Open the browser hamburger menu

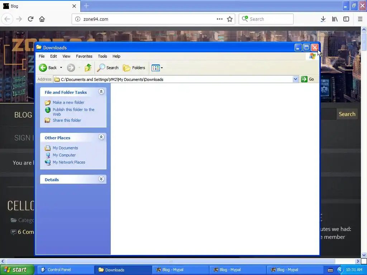click(360, 19)
